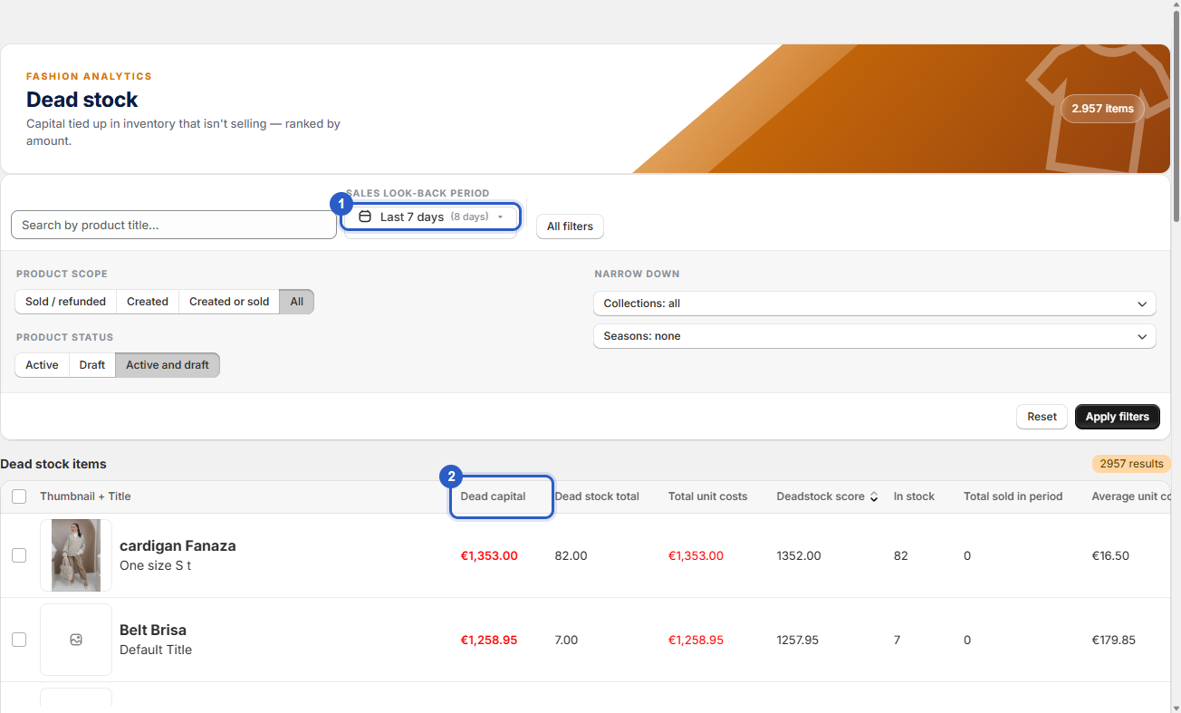Image resolution: width=1181 pixels, height=713 pixels.
Task: Expand the Seasons: none dropdown
Action: 875,336
